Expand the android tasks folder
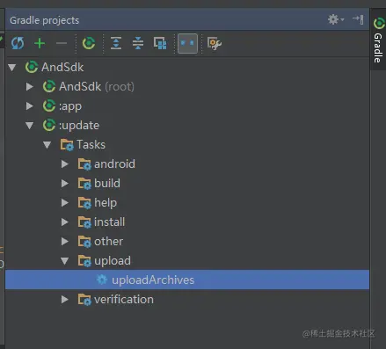Viewport: 386px width, 349px height. (x=65, y=164)
